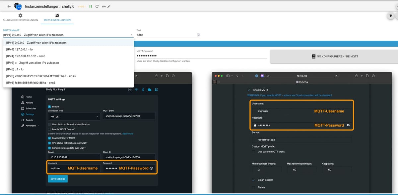Restart the instance with the reload icon
The width and height of the screenshot is (398, 195).
point(97,6)
